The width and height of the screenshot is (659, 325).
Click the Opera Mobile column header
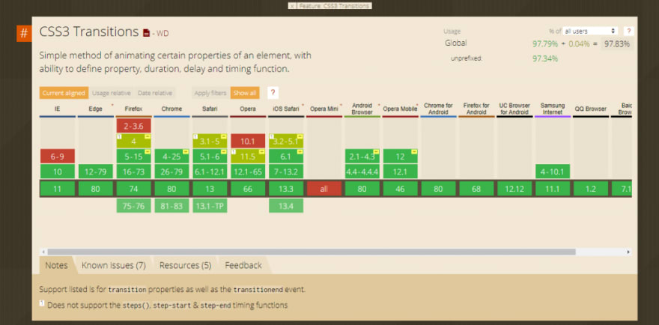tap(400, 109)
